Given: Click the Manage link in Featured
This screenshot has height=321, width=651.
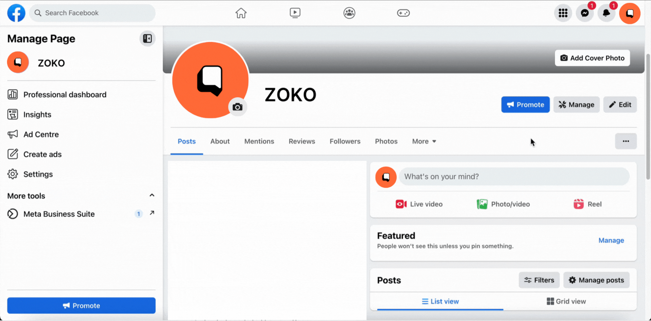Looking at the screenshot, I should tap(611, 240).
